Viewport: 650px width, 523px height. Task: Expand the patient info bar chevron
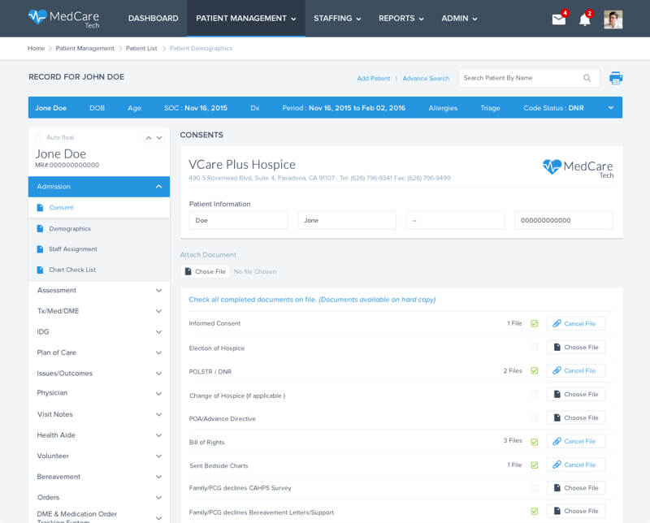[x=611, y=108]
